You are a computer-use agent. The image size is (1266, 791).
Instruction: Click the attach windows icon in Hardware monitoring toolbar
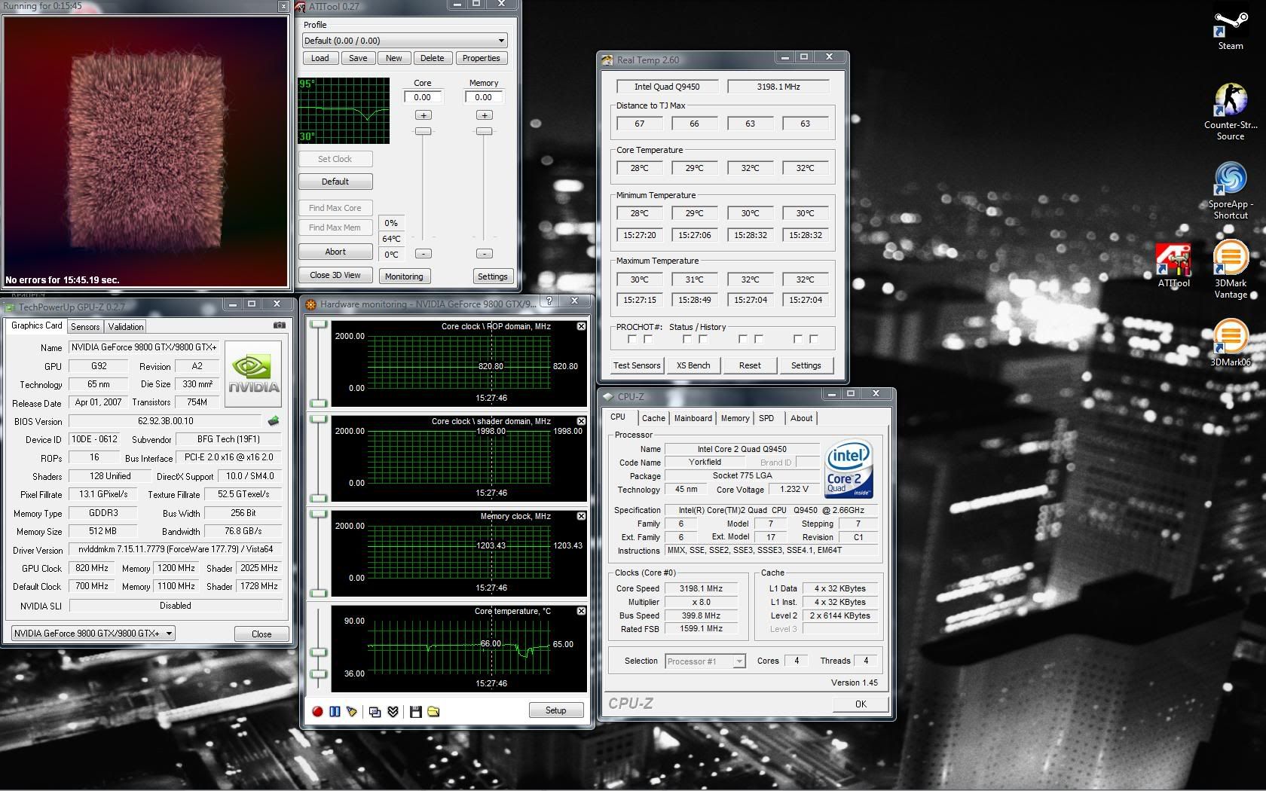click(375, 711)
